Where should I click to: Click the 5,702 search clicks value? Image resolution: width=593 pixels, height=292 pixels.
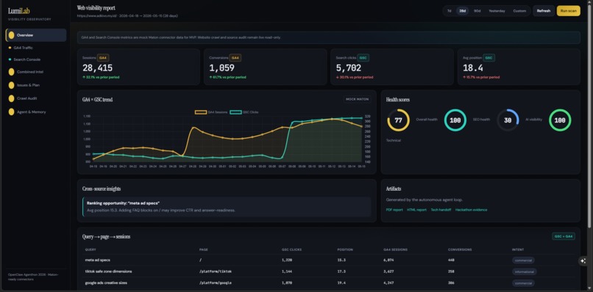pos(348,68)
